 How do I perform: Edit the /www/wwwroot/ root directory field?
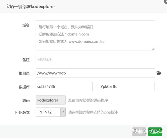click(x=95, y=73)
